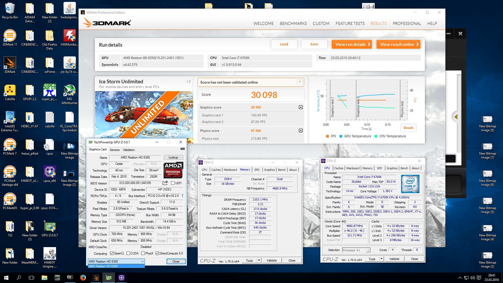The height and width of the screenshot is (283, 503).
Task: Launch the 3DMark 11 desktop shortcut
Action: pos(10,38)
